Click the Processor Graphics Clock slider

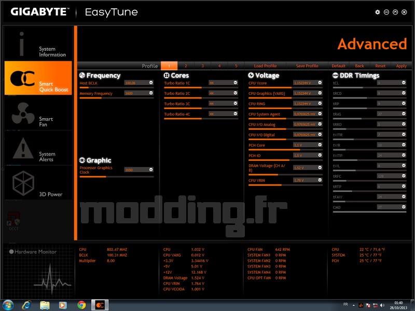click(x=116, y=177)
